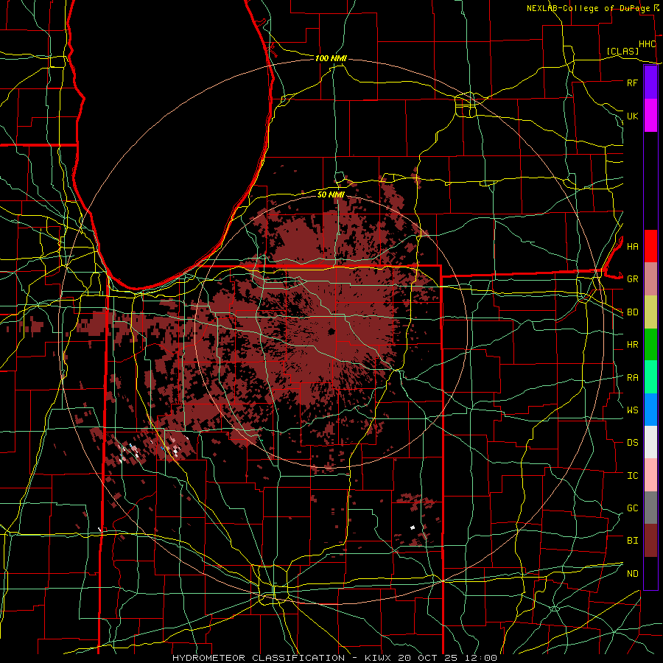The height and width of the screenshot is (663, 663).
Task: Click the black radar site dot
Action: click(331, 331)
